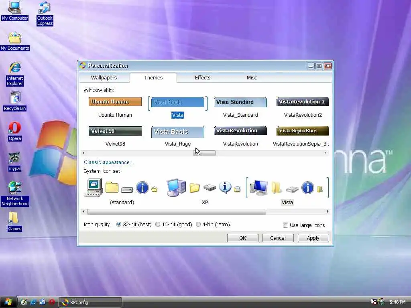Choose the Vista_Standard window skin
Viewport: 411px width, 308px height.
click(240, 107)
